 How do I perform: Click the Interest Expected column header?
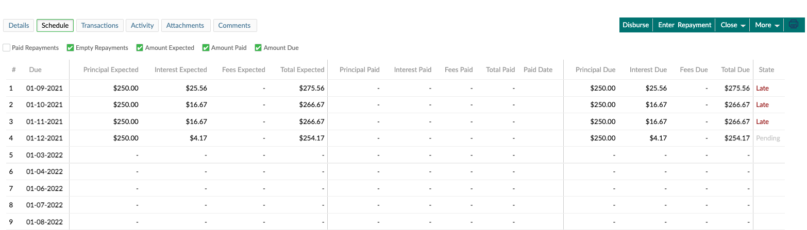(181, 70)
